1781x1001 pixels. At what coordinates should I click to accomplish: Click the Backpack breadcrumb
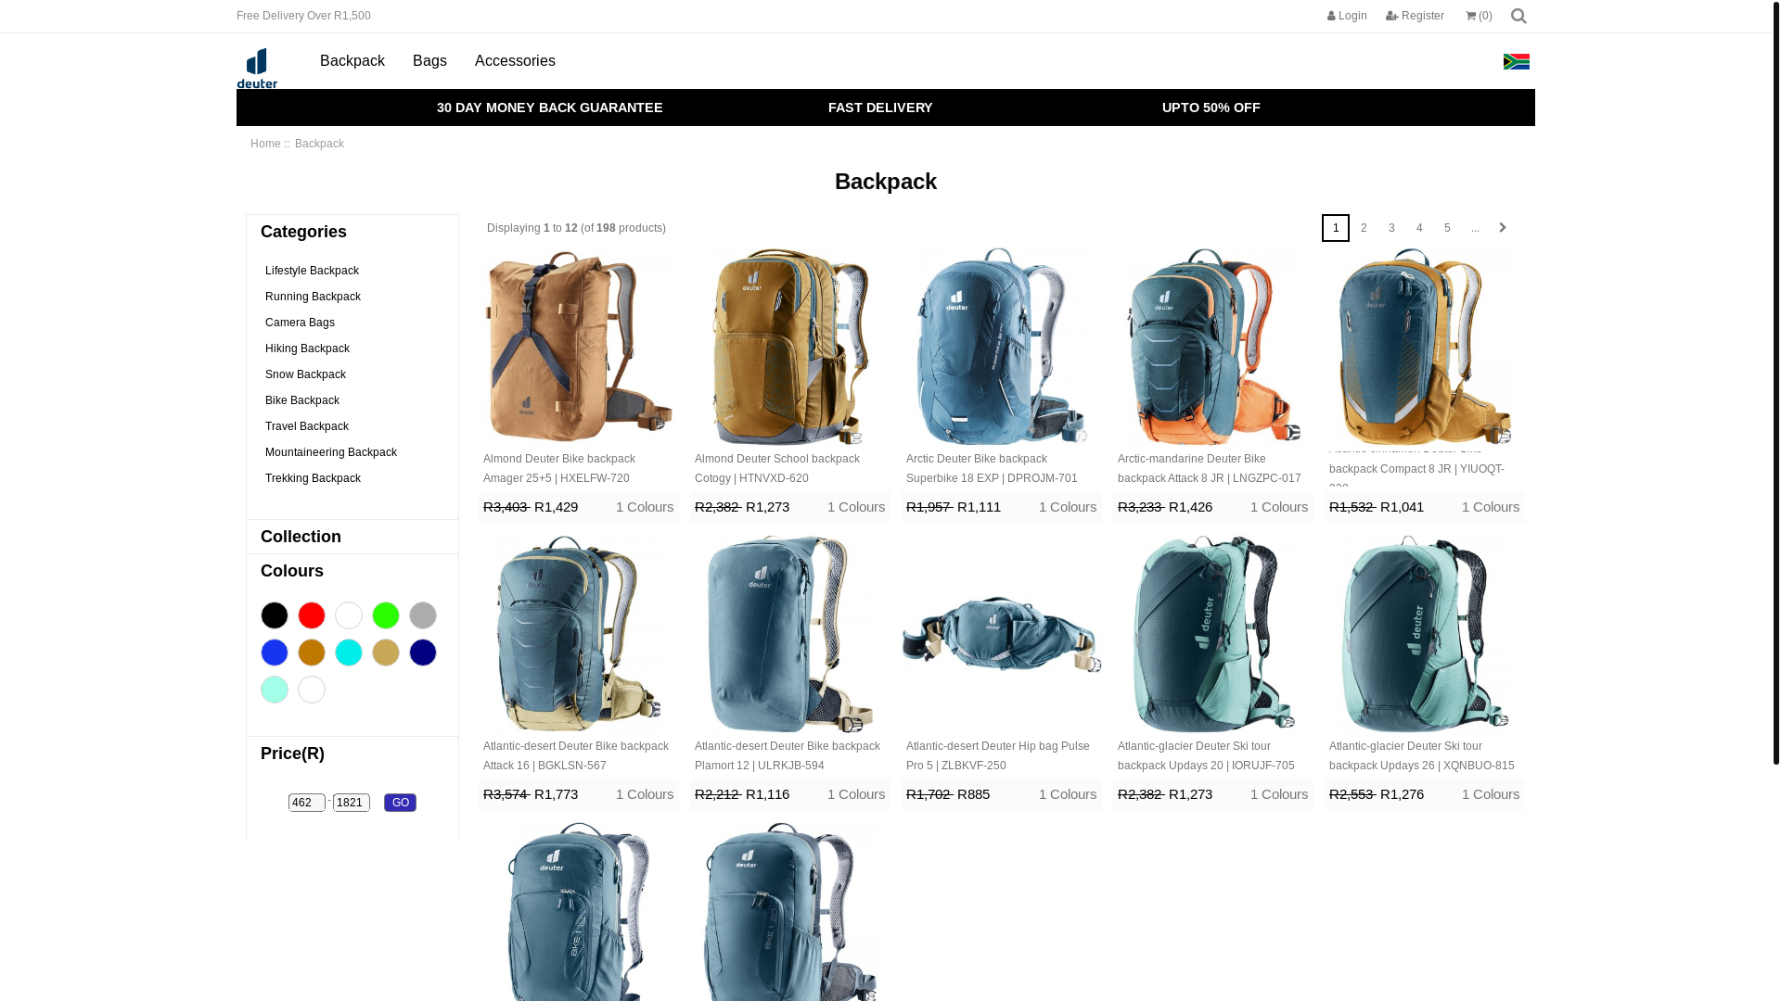click(x=319, y=144)
